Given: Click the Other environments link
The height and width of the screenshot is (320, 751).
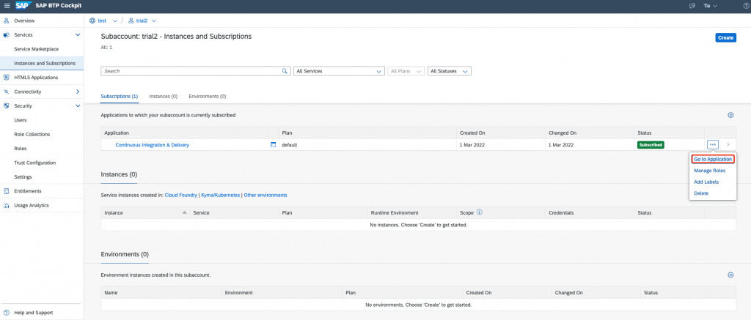Looking at the screenshot, I should pos(265,196).
